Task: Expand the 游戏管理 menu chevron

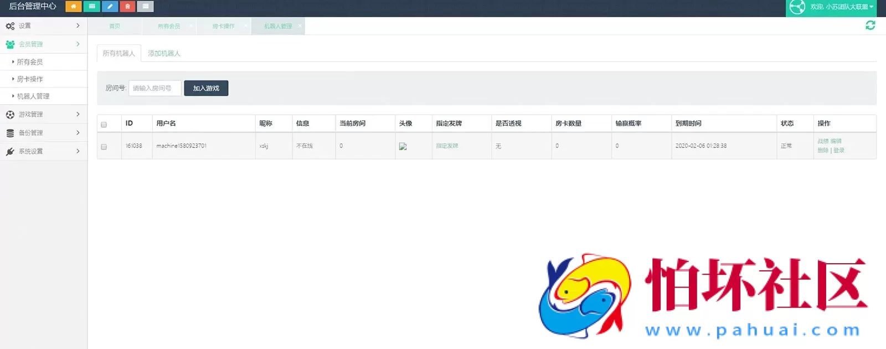Action: 78,114
